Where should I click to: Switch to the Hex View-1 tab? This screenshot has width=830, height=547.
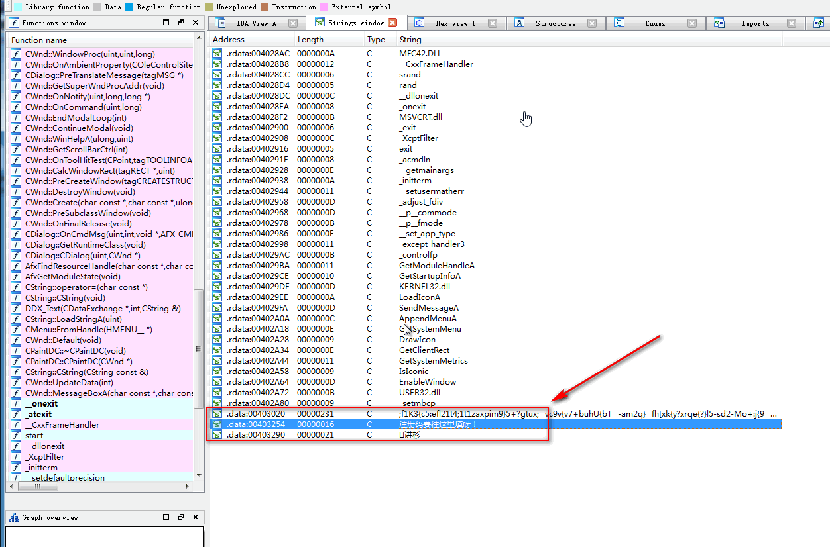point(455,23)
